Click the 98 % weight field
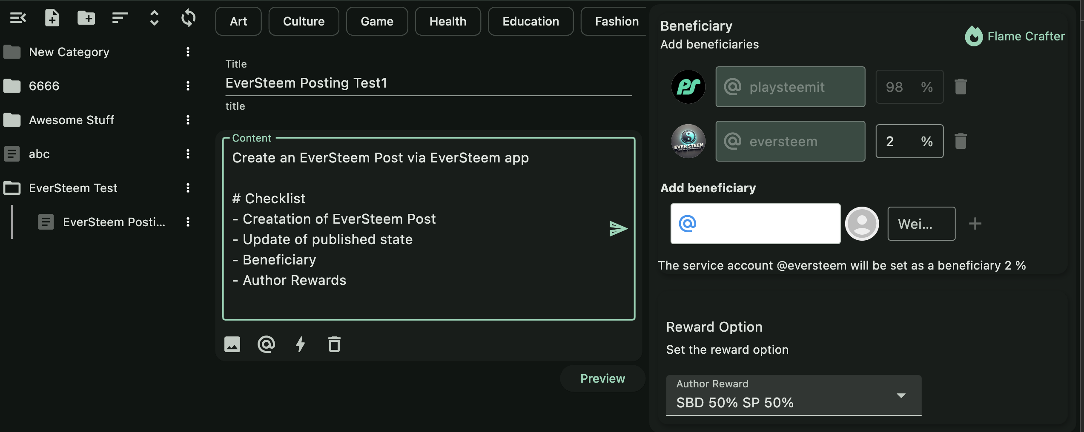 pos(909,87)
